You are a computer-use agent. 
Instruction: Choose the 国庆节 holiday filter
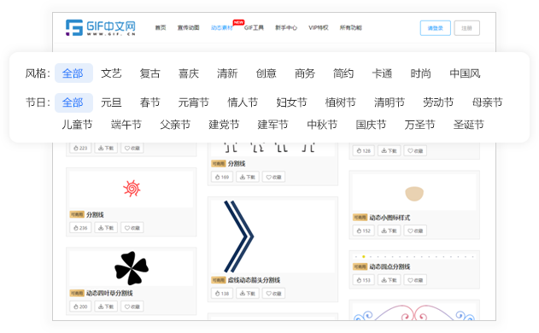point(371,125)
